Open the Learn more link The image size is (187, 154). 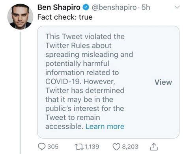pyautogui.click(x=105, y=126)
